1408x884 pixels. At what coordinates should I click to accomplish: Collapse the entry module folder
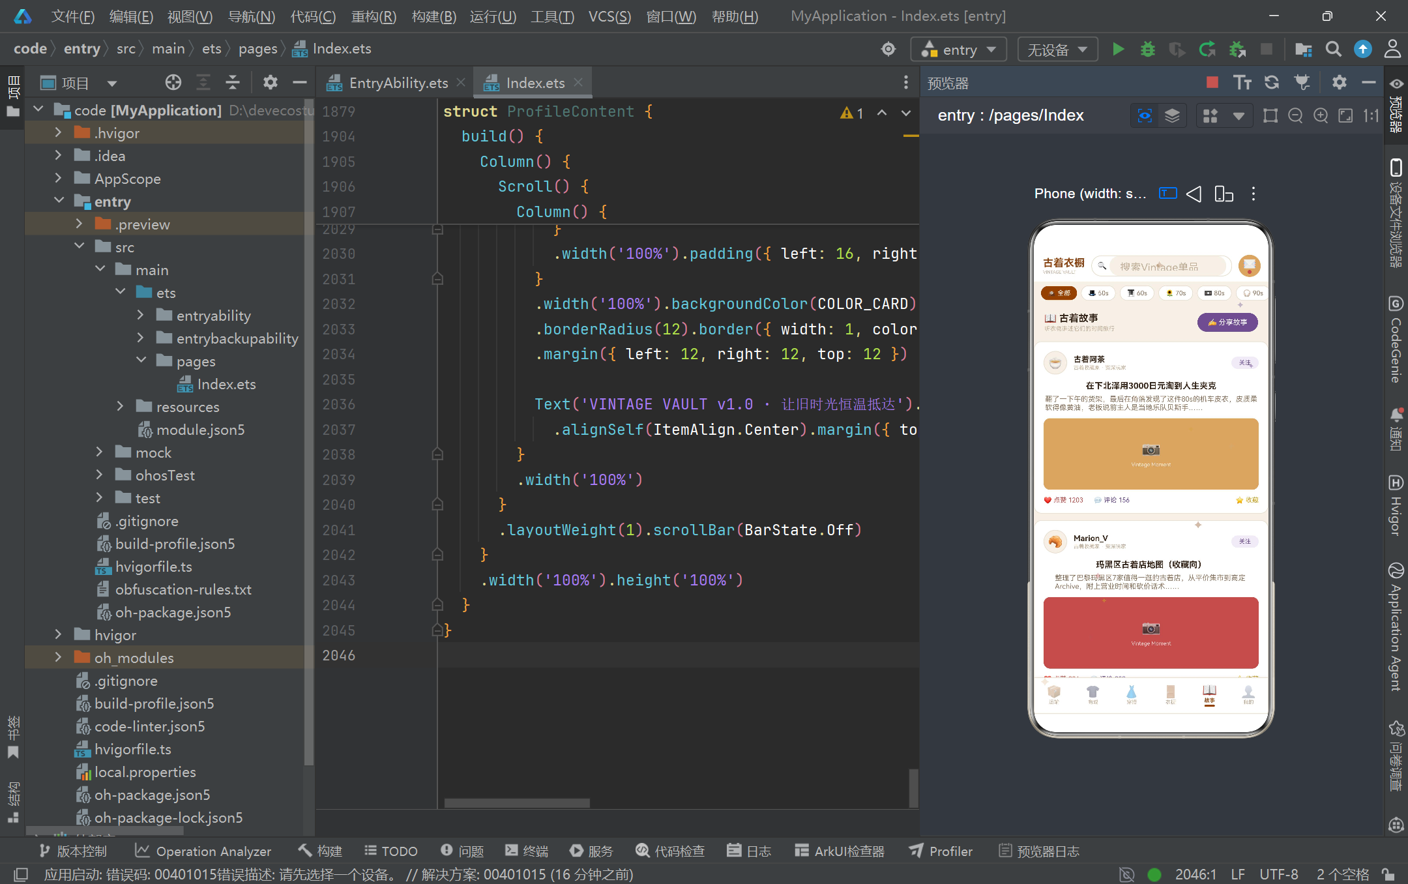pyautogui.click(x=58, y=201)
